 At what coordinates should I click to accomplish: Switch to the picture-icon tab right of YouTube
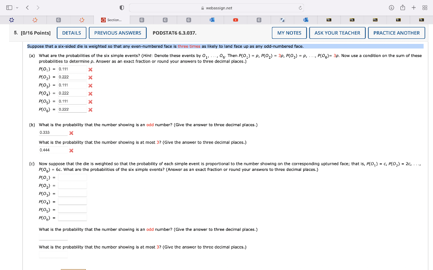282,20
